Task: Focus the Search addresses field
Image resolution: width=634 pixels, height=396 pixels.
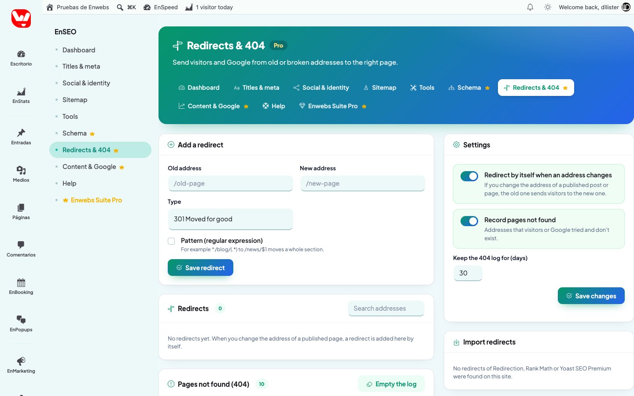Action: pos(386,308)
